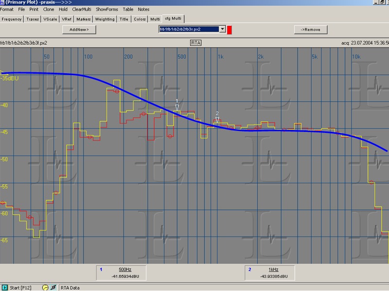The image size is (389, 291).
Task: Click the 1kHz marker 2 readout box
Action: (270, 273)
